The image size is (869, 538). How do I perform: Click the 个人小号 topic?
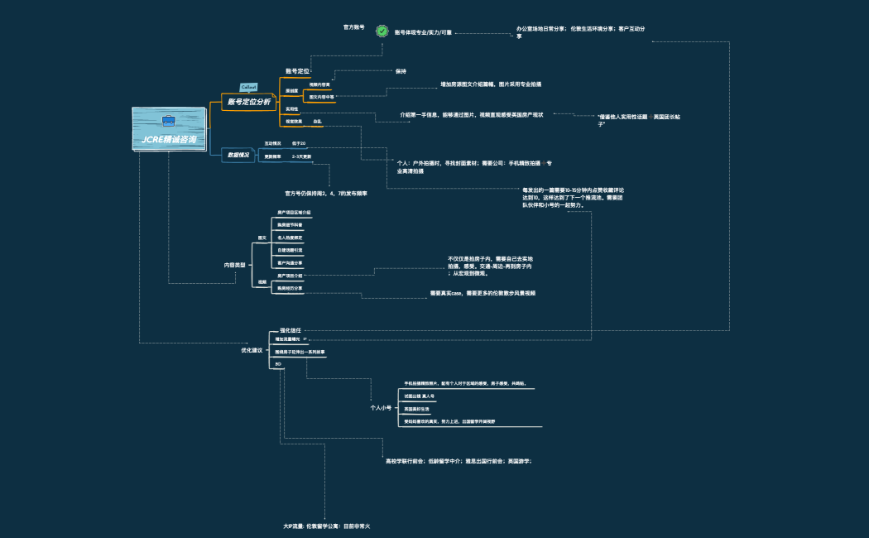click(x=381, y=408)
